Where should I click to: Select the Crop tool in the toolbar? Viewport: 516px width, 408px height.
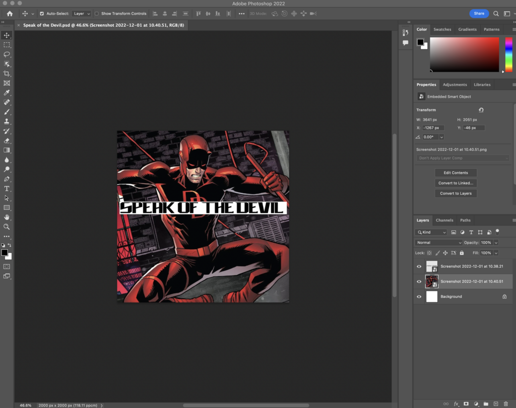tap(7, 73)
